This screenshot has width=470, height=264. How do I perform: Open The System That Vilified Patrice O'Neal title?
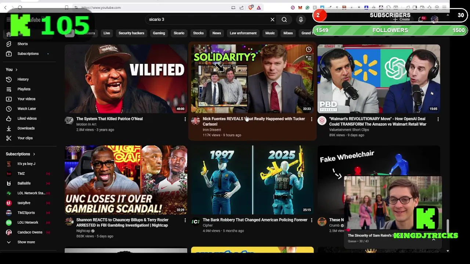tap(109, 119)
